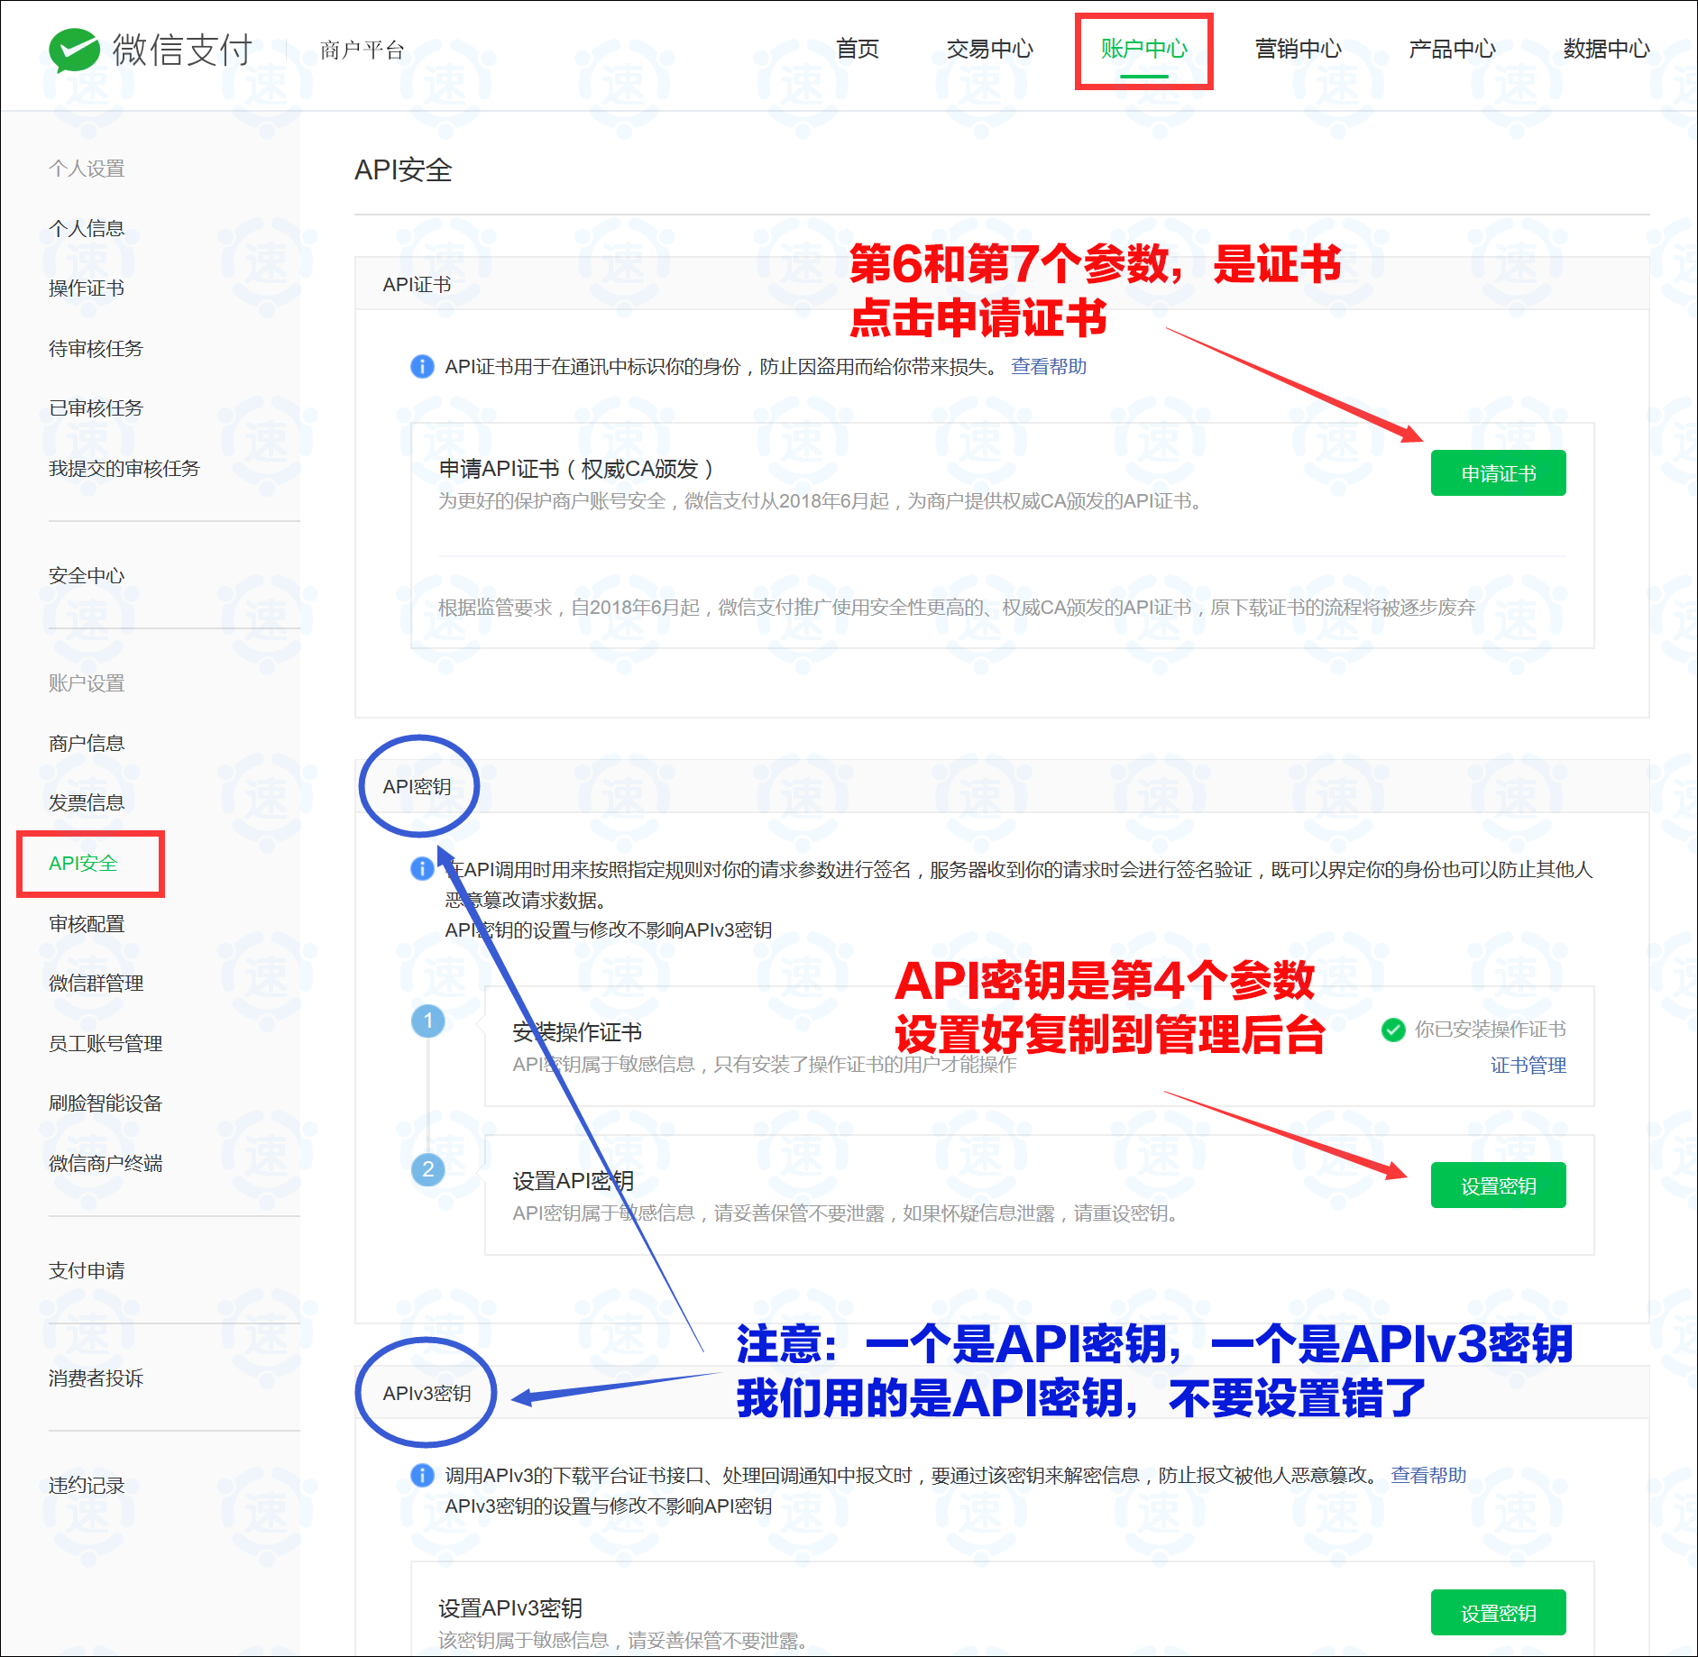Select the 账户中心 tab

[x=1144, y=49]
